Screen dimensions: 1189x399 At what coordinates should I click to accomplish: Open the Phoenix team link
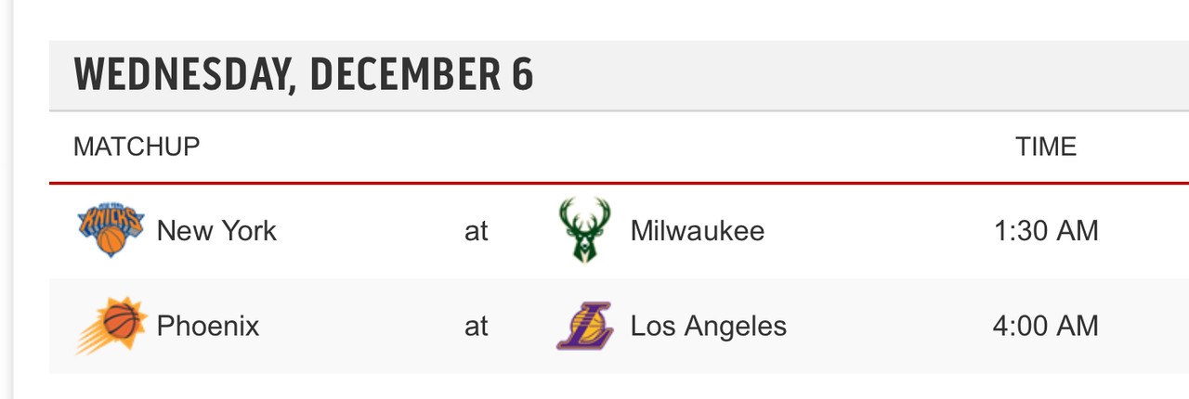[x=208, y=326]
